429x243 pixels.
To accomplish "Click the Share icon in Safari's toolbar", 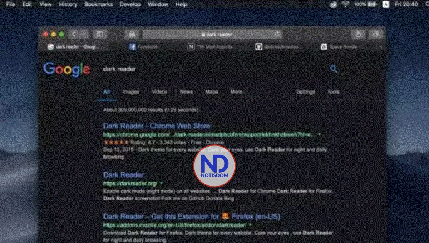I will [358, 34].
